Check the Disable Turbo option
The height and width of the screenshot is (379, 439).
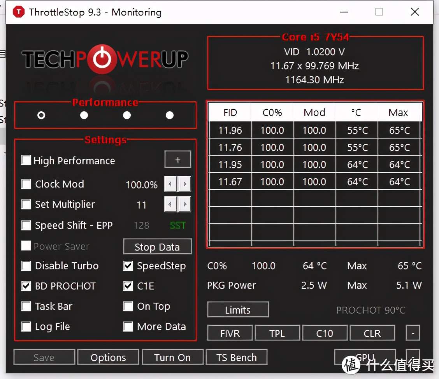tap(26, 266)
